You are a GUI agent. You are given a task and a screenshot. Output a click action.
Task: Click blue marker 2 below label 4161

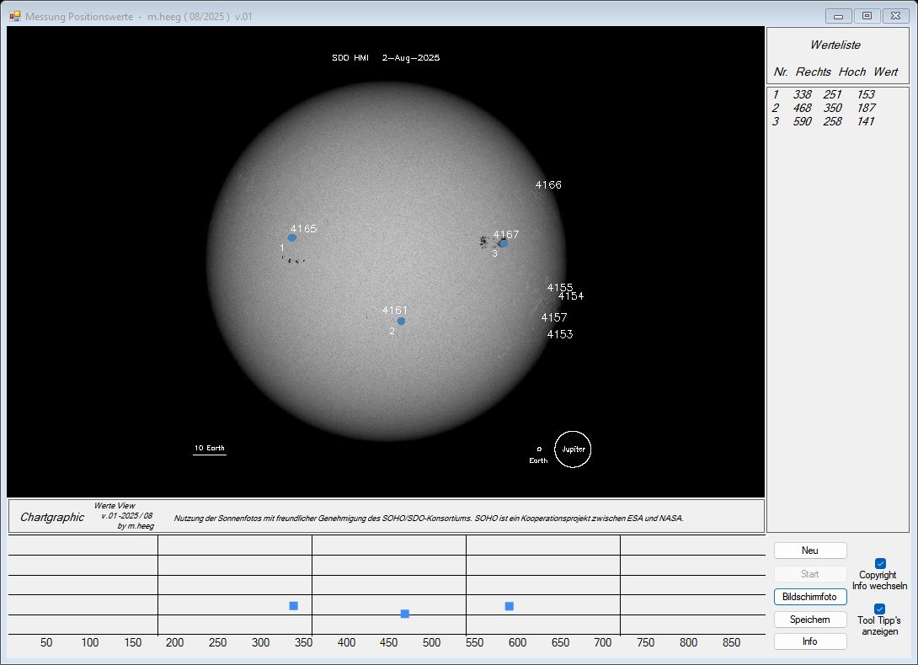coord(401,321)
